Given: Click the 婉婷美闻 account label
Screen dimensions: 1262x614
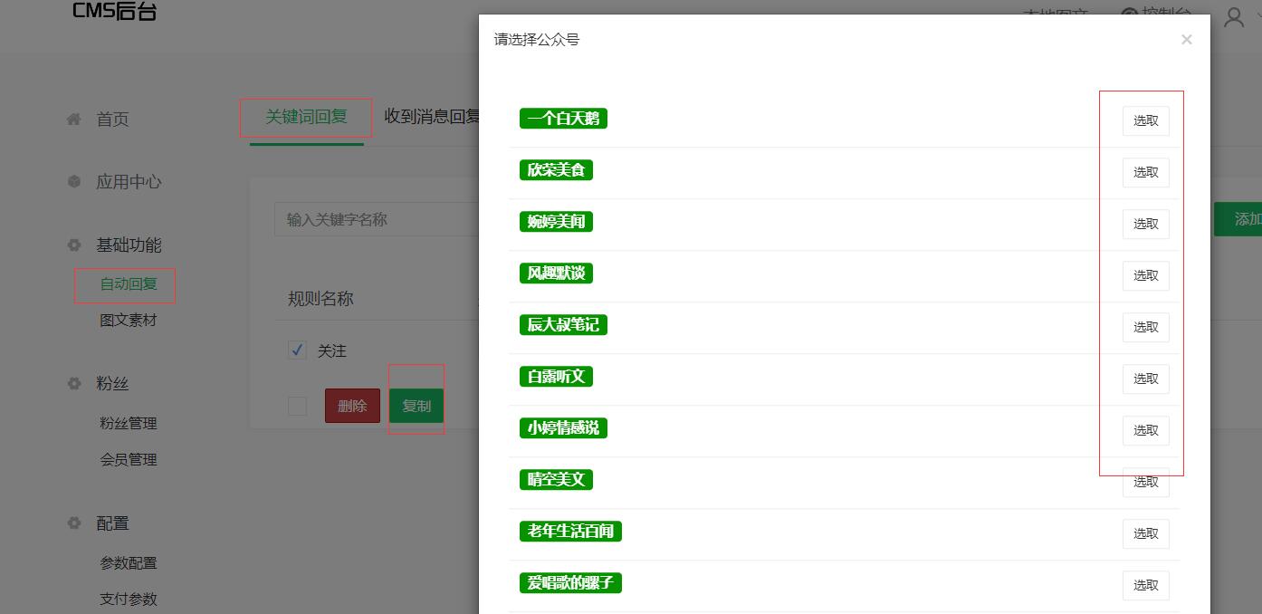Looking at the screenshot, I should pos(556,222).
